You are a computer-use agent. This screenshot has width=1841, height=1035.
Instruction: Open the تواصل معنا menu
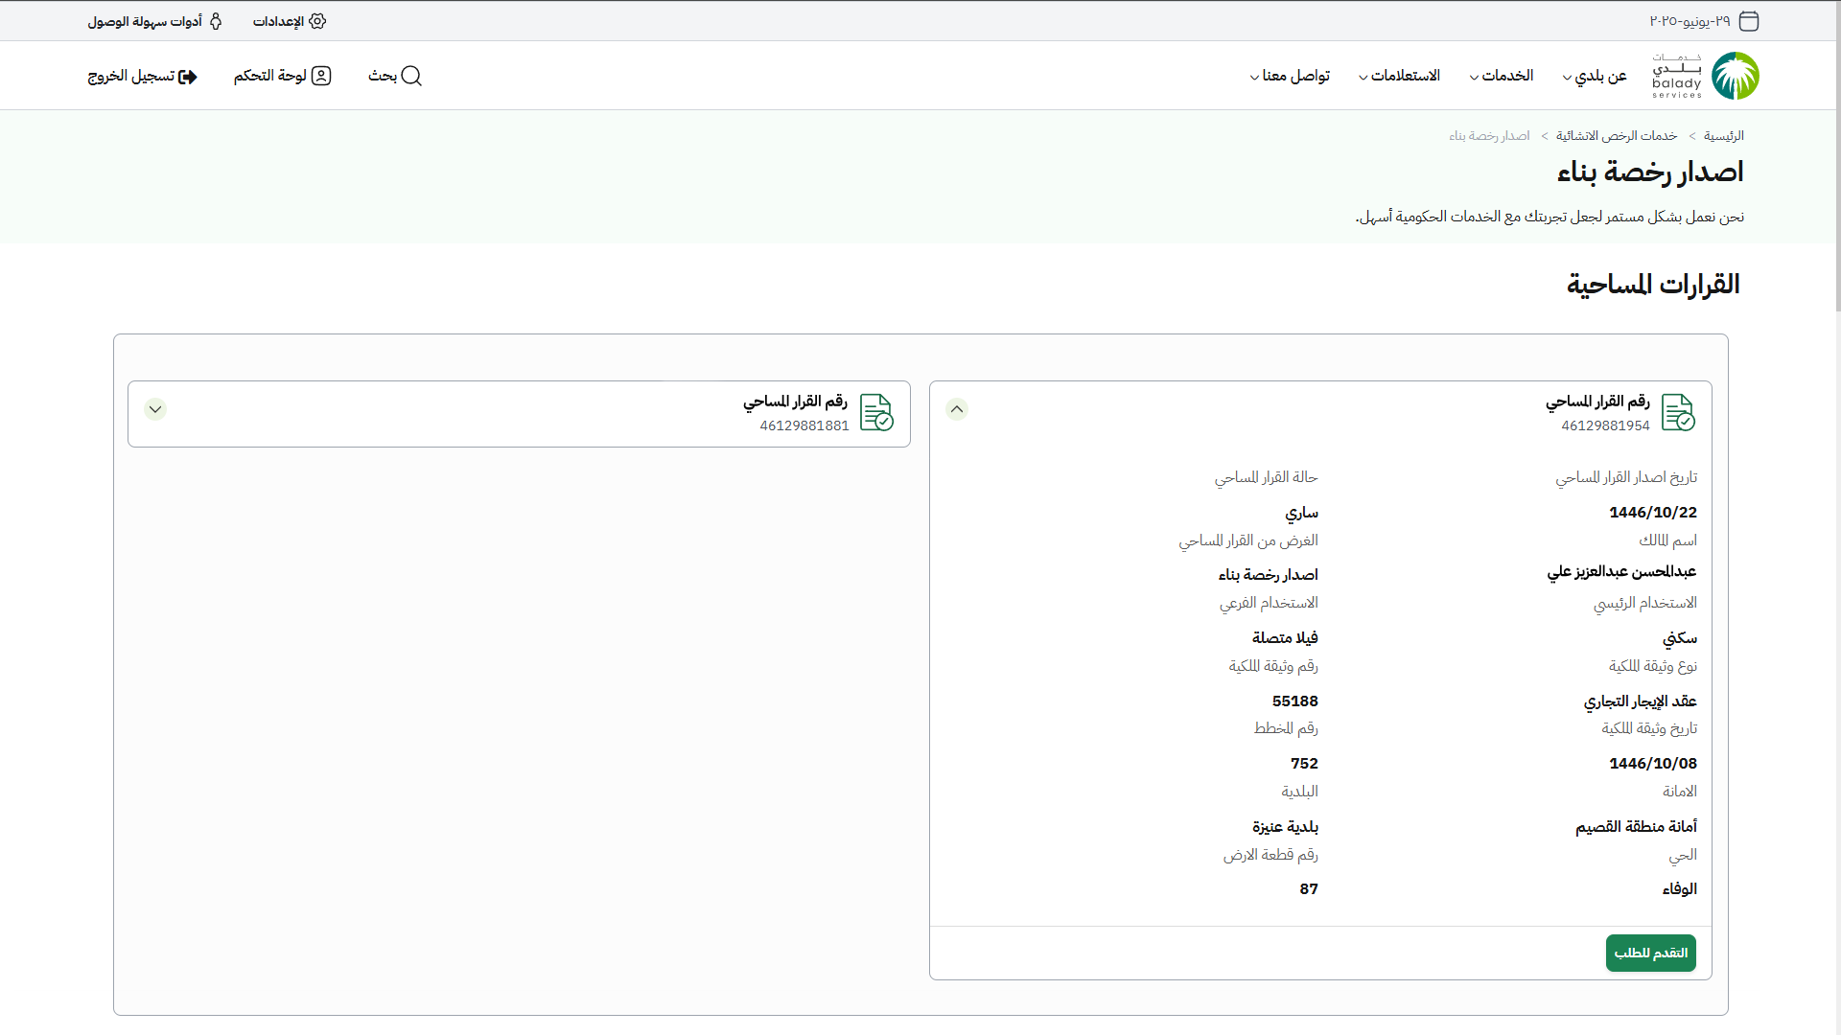(1290, 76)
